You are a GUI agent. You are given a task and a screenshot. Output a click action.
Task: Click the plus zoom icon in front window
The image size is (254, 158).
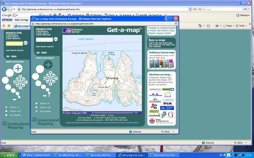(48, 65)
